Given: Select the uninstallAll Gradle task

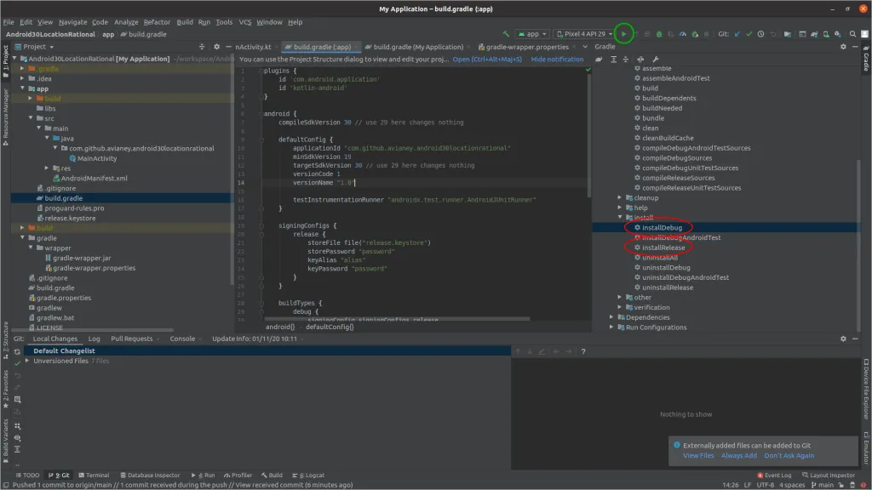Looking at the screenshot, I should click(x=660, y=257).
